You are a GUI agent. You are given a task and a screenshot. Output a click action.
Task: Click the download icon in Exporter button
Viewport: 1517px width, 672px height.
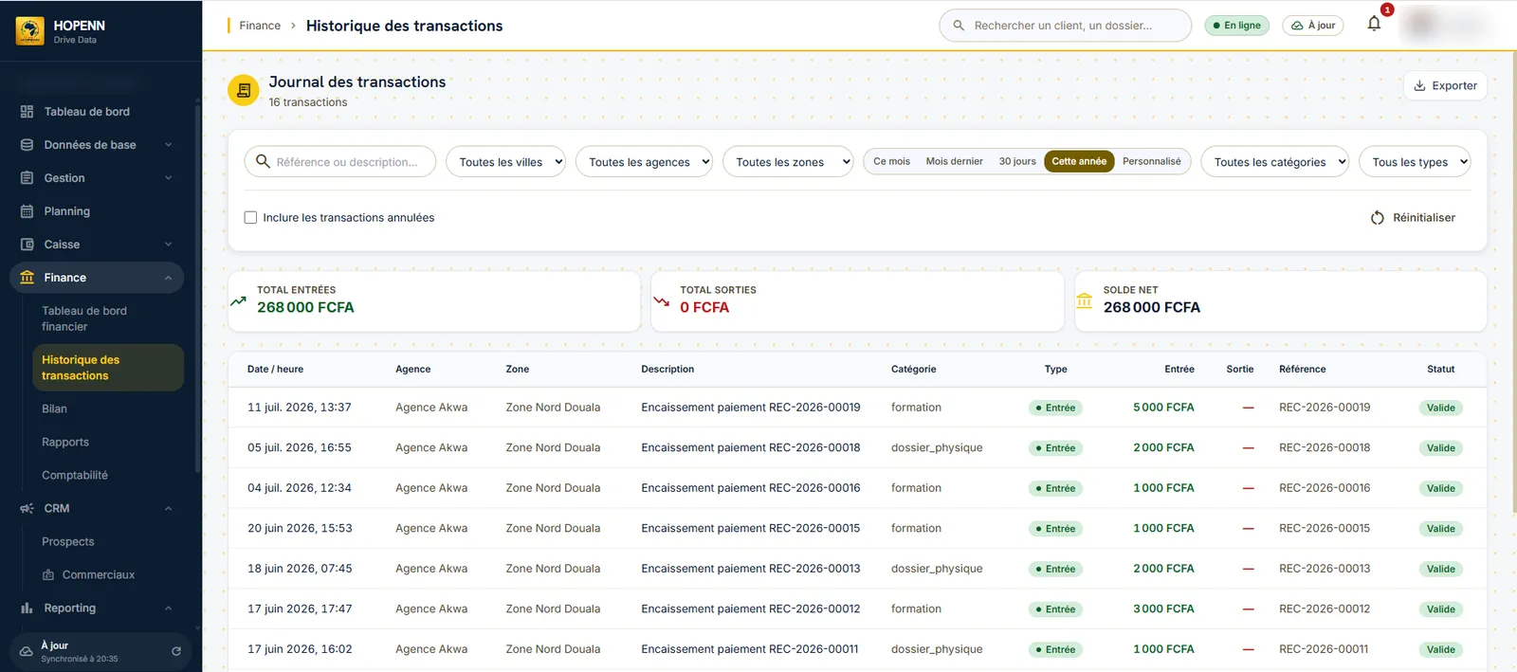pyautogui.click(x=1419, y=86)
